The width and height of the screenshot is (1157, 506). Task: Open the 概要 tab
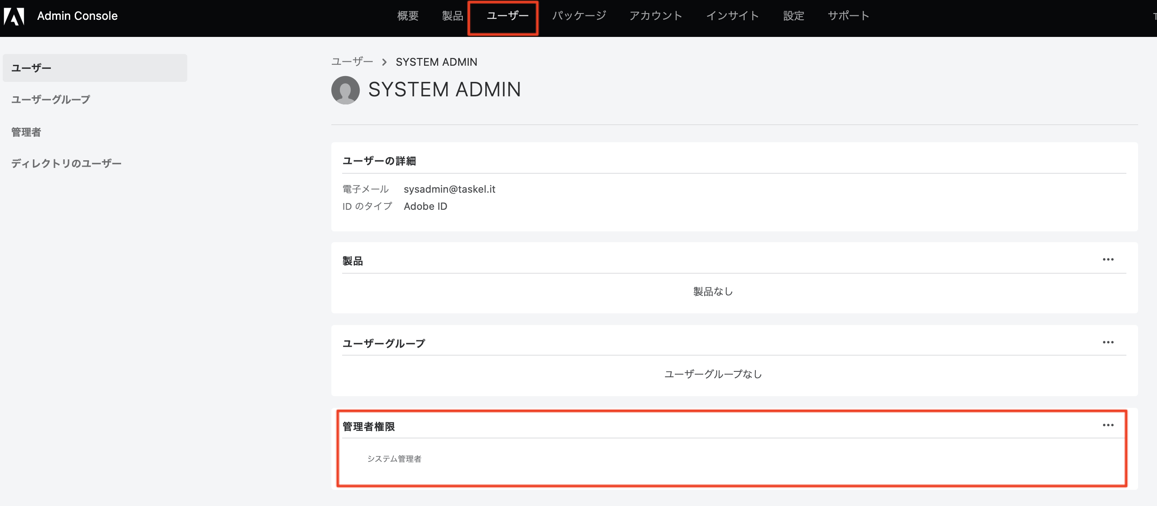408,16
